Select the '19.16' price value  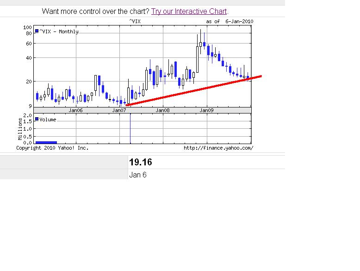141,162
